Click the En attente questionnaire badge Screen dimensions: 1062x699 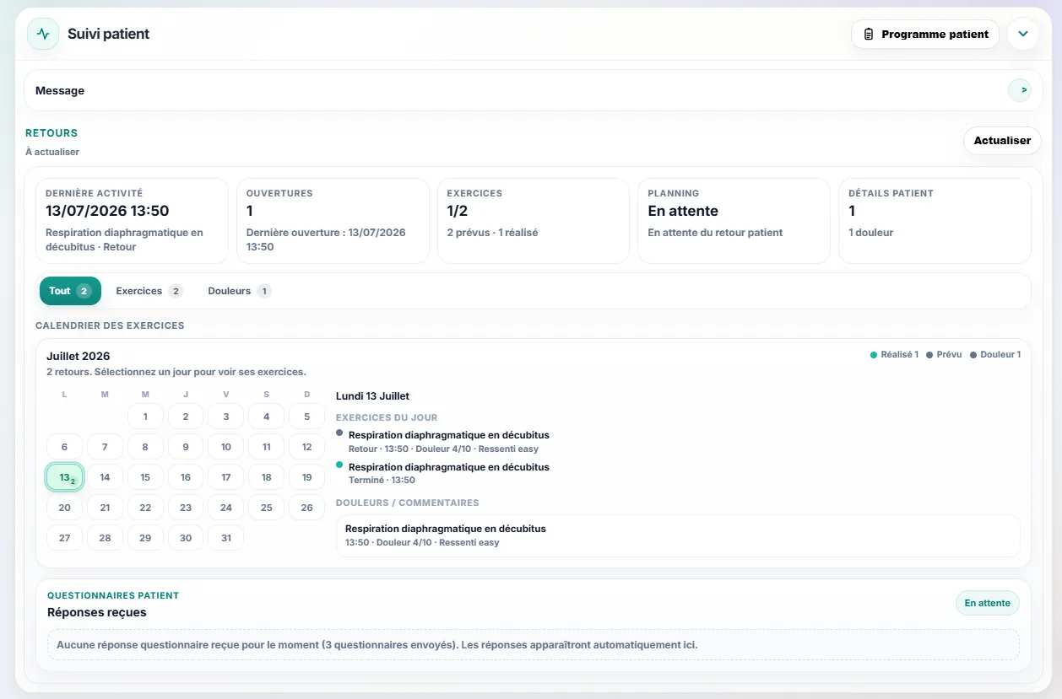click(987, 603)
